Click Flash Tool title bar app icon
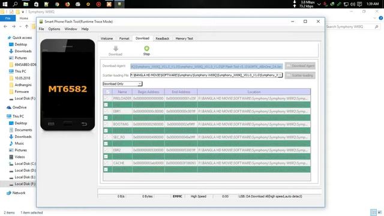Screen dimensions: 384x216 point(41,22)
